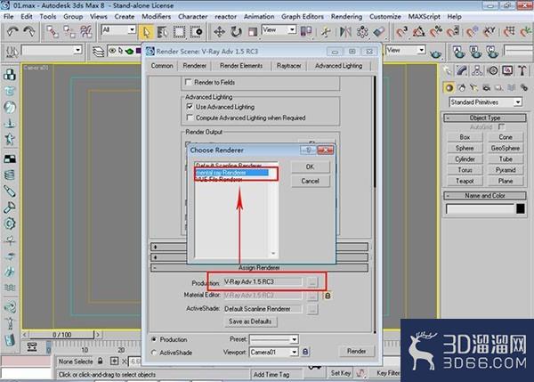
Task: Open the Viewport Camera01 dropdown
Action: pos(294,352)
